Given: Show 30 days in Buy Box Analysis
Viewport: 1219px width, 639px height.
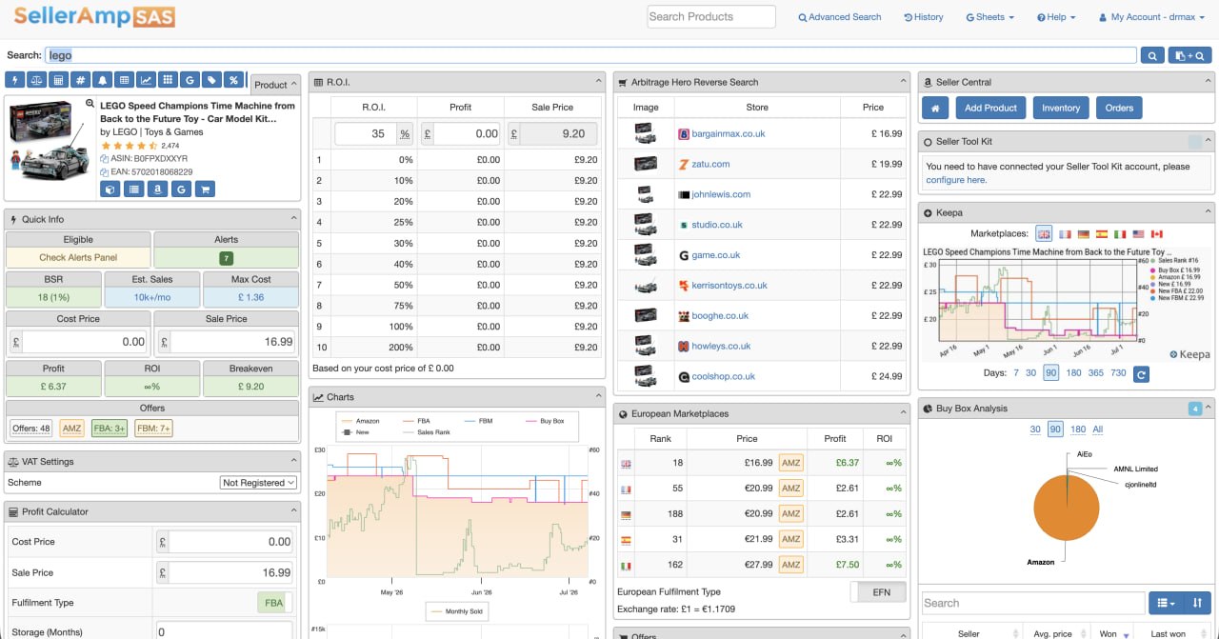Looking at the screenshot, I should coord(1035,429).
